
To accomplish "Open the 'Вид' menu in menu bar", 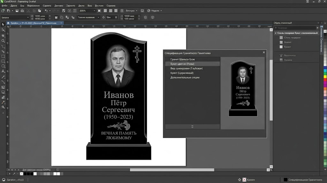I will [22, 6].
